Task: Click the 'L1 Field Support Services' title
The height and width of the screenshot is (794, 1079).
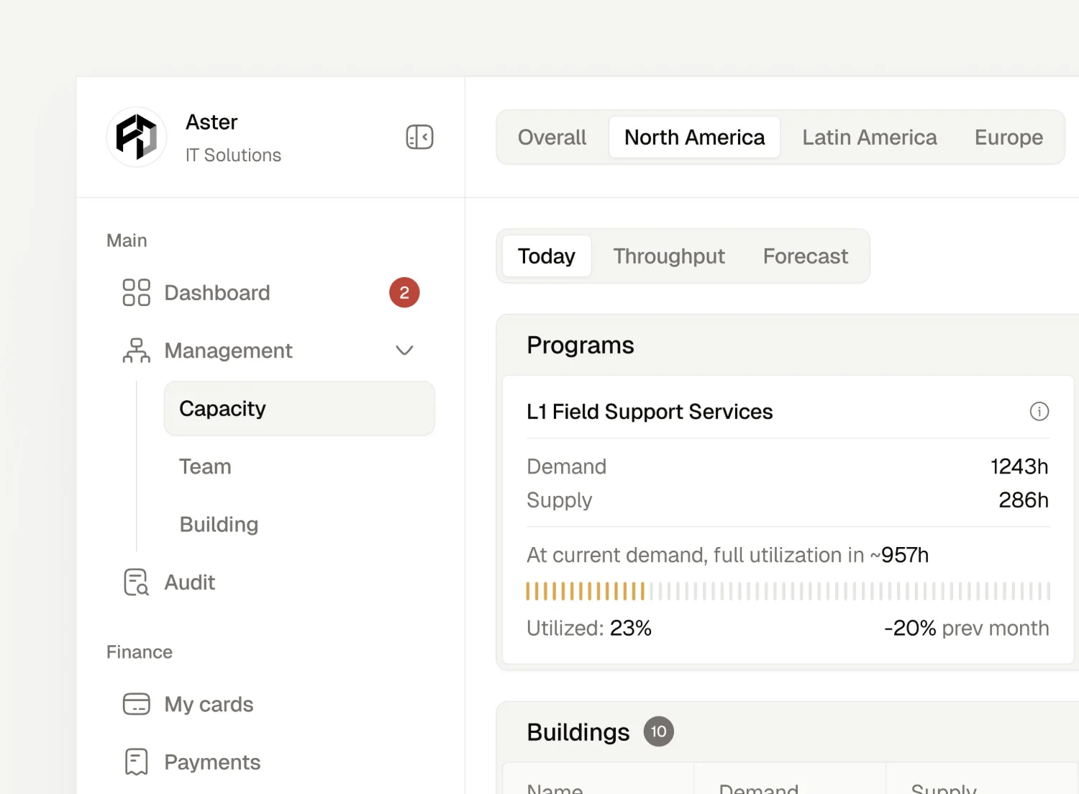Action: [650, 412]
